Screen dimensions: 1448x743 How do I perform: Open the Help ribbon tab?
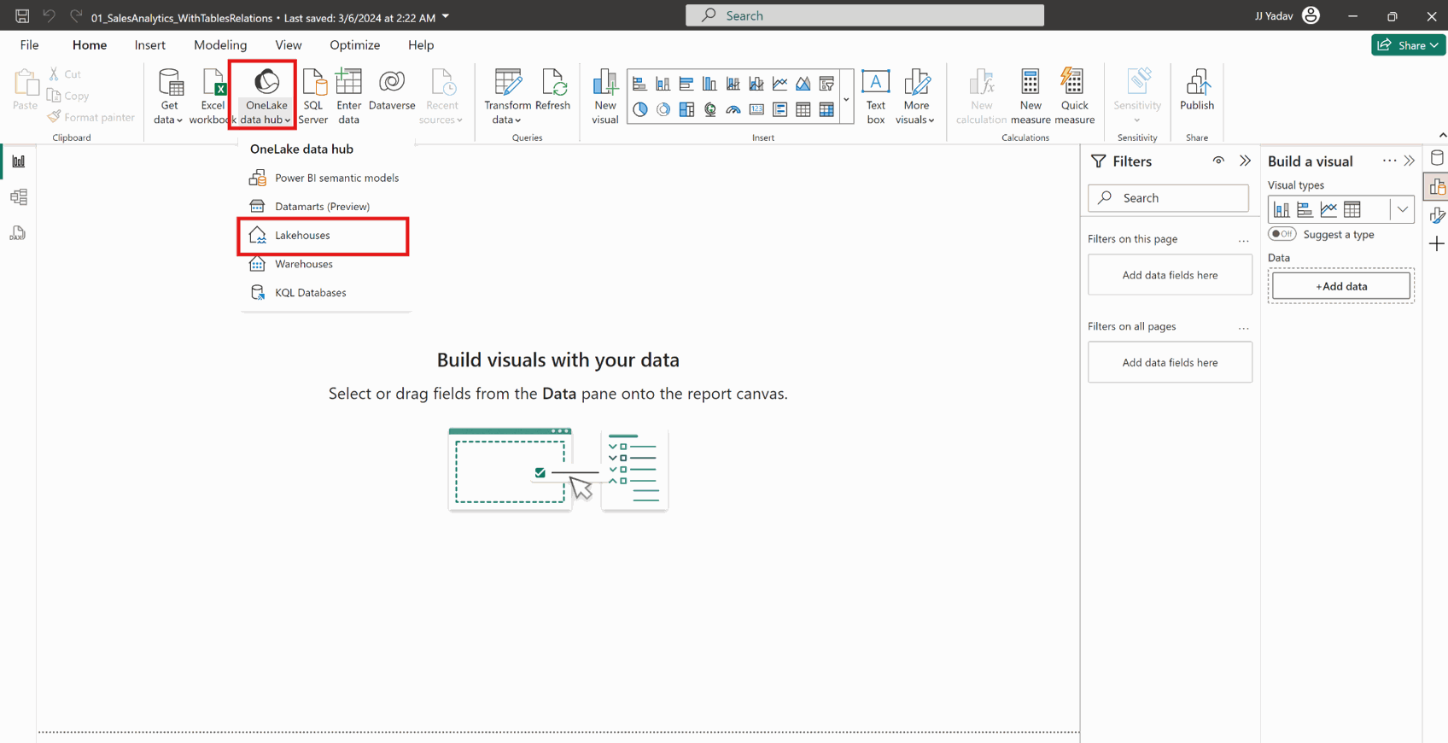(421, 44)
